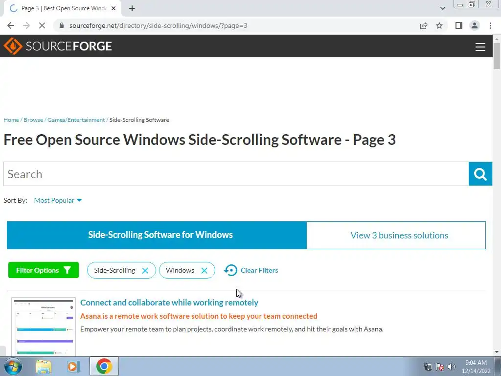501x376 pixels.
Task: Bookmark this page with star icon
Action: pyautogui.click(x=439, y=25)
